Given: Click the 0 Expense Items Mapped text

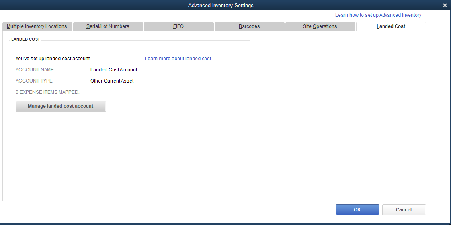Looking at the screenshot, I should coord(47,92).
